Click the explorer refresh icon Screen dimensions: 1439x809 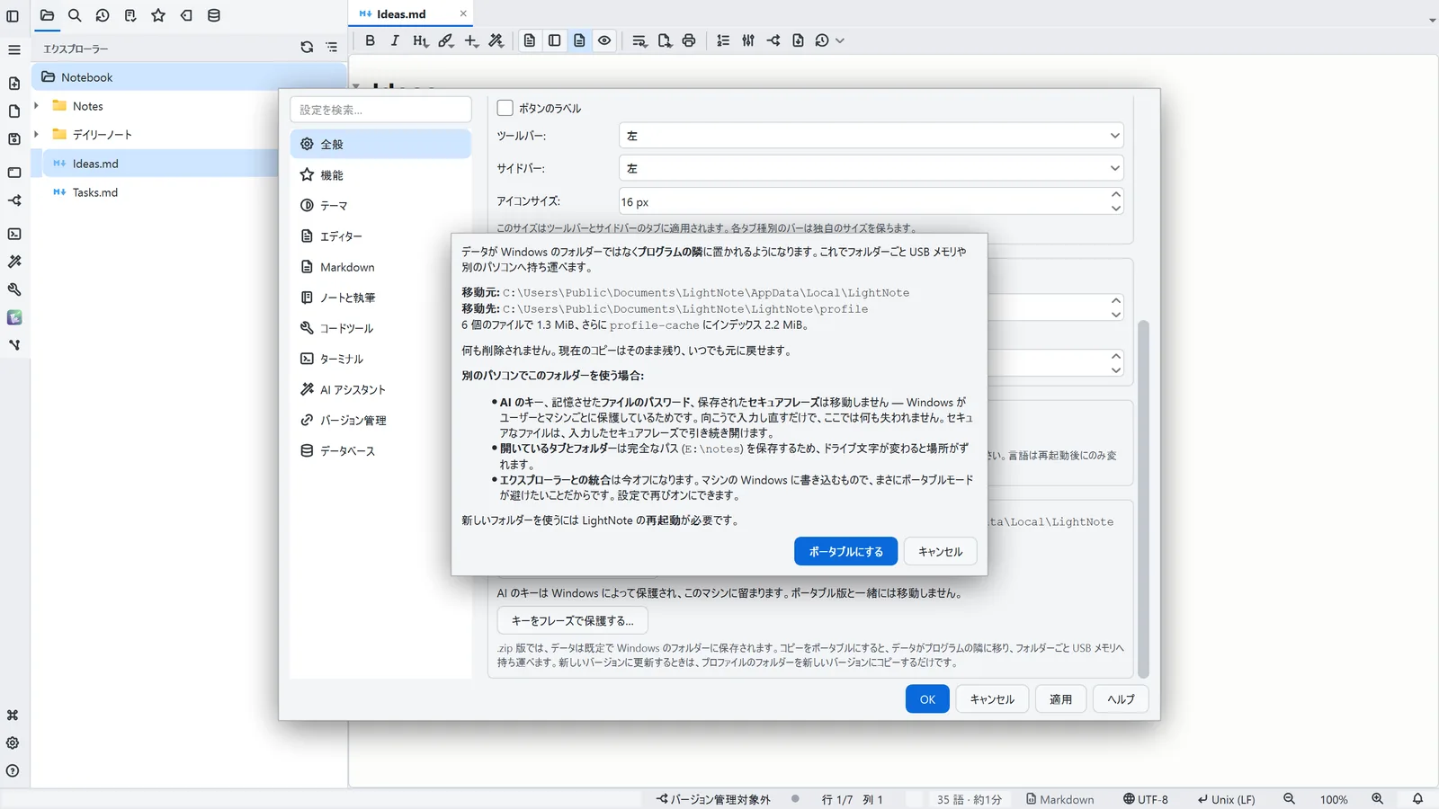(x=307, y=48)
